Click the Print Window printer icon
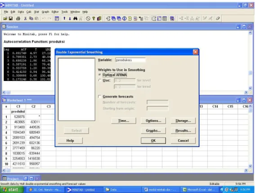The width and height of the screenshot is (255, 193). point(18,18)
